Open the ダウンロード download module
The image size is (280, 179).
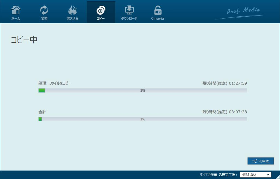[x=129, y=11]
